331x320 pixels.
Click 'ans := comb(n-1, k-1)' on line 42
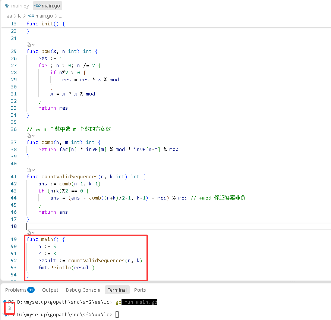point(69,184)
